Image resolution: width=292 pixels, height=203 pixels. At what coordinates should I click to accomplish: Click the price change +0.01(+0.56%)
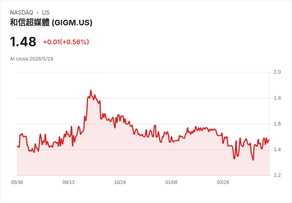point(66,42)
